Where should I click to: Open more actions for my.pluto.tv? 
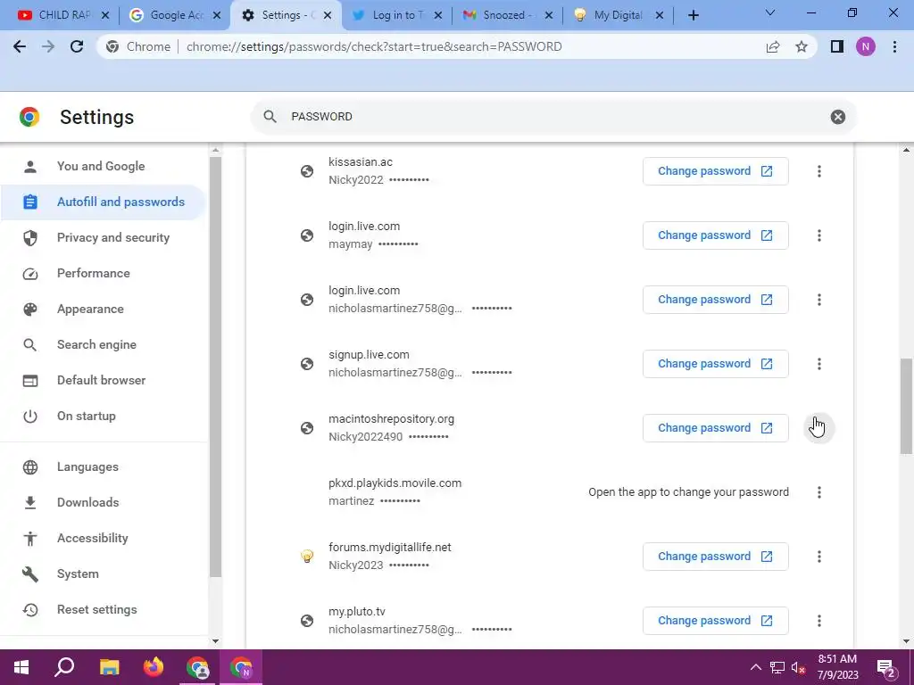819,621
